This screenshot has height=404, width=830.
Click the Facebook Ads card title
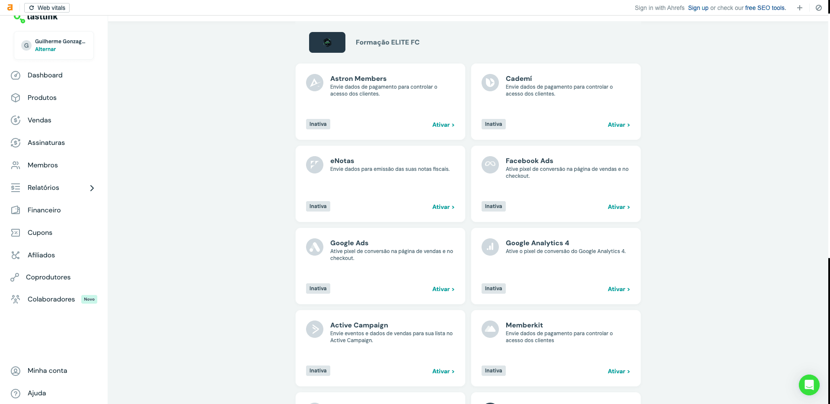click(x=530, y=161)
